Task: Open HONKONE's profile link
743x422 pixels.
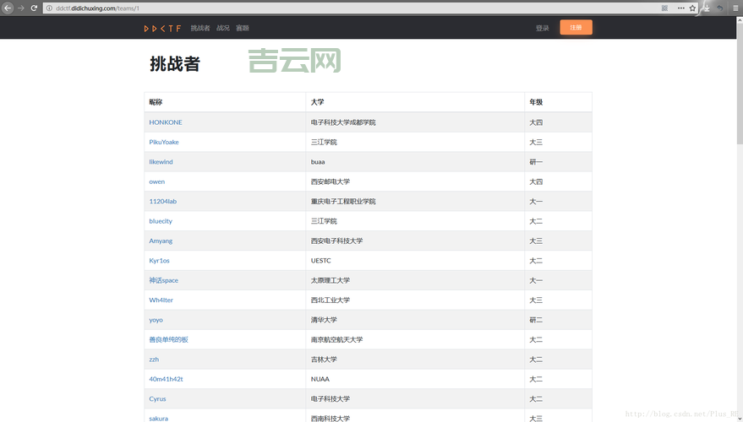Action: [166, 122]
